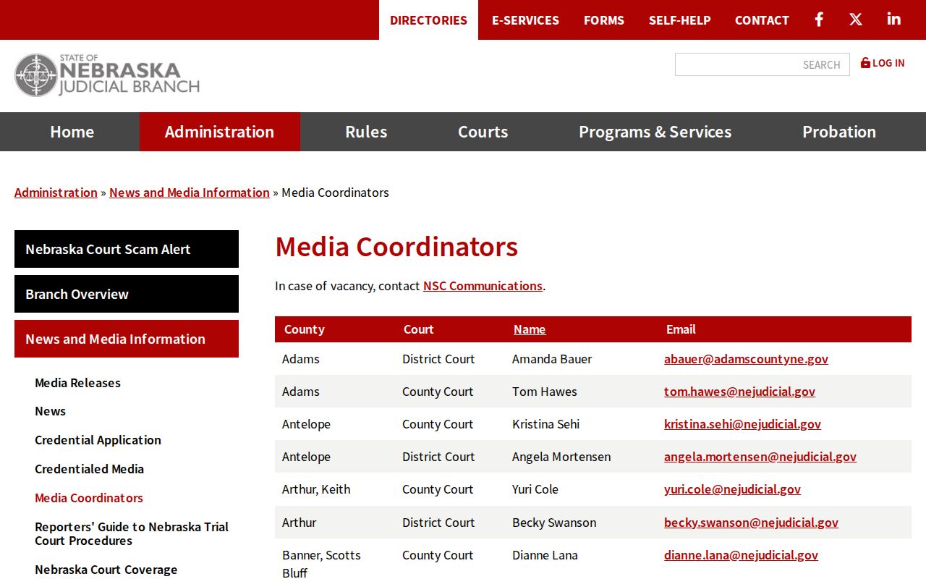Open the LinkedIn icon link
The height and width of the screenshot is (579, 926).
click(x=894, y=20)
